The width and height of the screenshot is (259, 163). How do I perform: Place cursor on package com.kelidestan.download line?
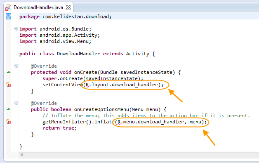[66, 17]
